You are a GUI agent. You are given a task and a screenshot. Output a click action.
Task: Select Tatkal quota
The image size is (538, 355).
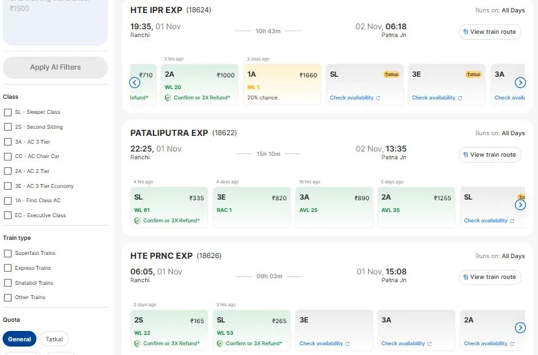(54, 339)
